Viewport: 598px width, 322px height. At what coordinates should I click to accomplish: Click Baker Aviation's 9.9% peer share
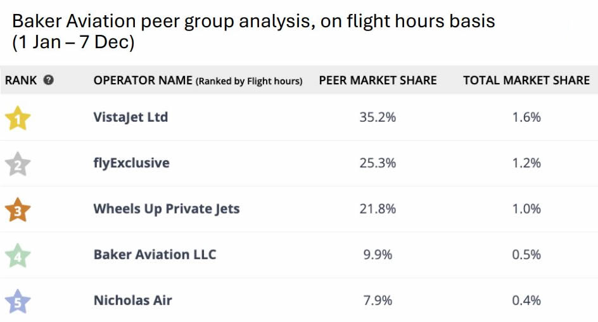pyautogui.click(x=378, y=254)
